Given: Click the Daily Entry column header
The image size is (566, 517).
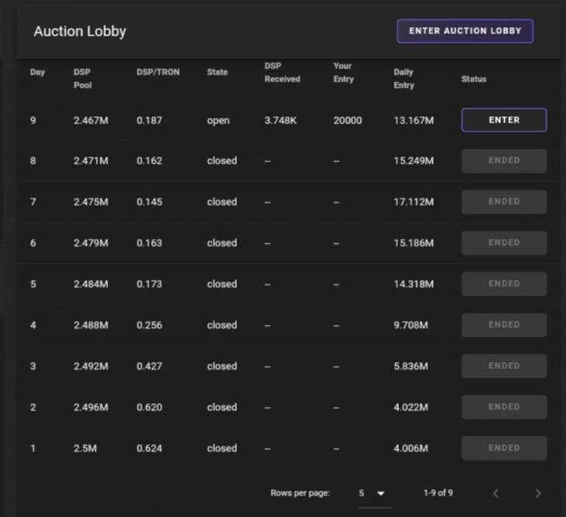Looking at the screenshot, I should tap(404, 78).
